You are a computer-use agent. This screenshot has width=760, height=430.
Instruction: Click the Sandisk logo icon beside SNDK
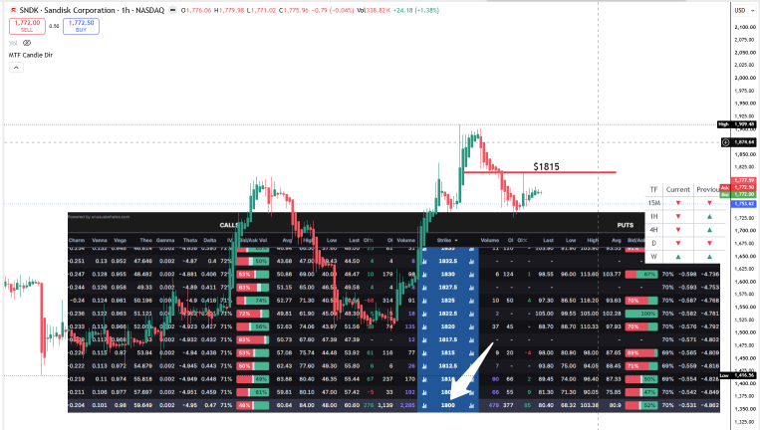(13, 10)
